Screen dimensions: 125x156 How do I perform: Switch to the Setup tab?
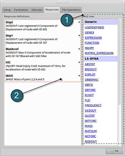[7, 10]
